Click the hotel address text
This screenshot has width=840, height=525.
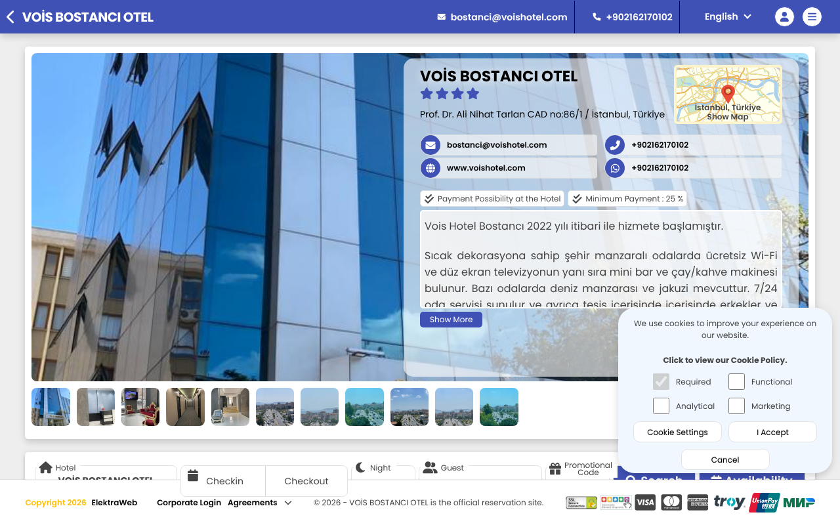point(542,114)
